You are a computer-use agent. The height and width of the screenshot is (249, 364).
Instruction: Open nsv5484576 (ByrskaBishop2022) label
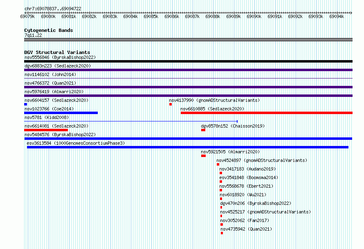pyautogui.click(x=60, y=135)
